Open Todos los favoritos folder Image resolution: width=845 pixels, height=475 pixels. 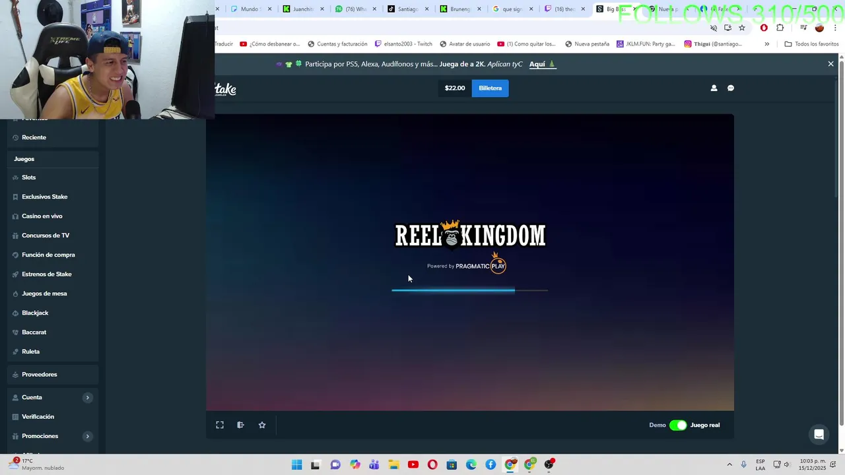pos(811,44)
